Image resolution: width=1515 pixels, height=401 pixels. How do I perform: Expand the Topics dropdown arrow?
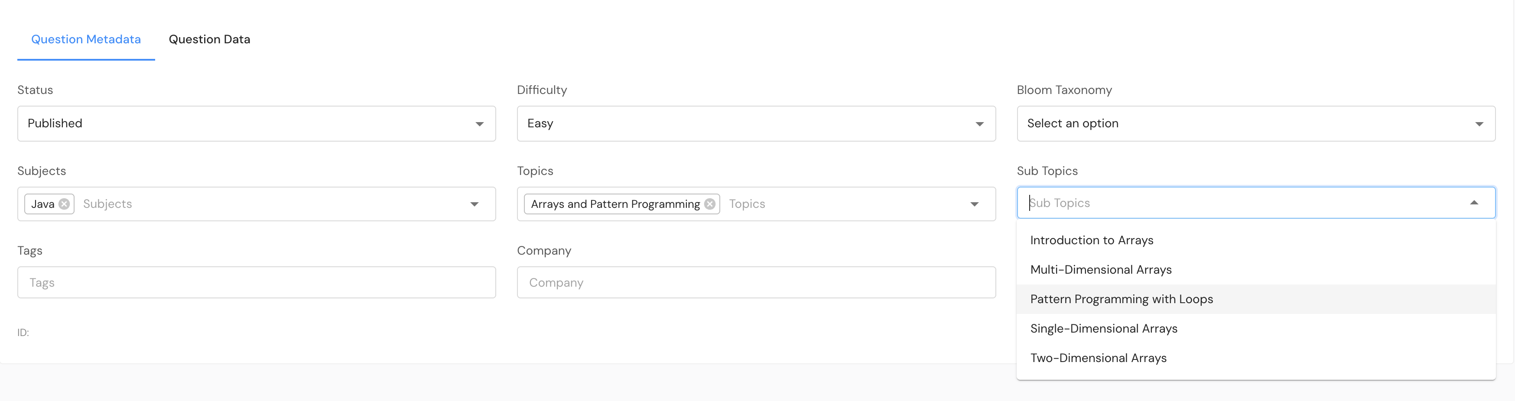point(974,204)
